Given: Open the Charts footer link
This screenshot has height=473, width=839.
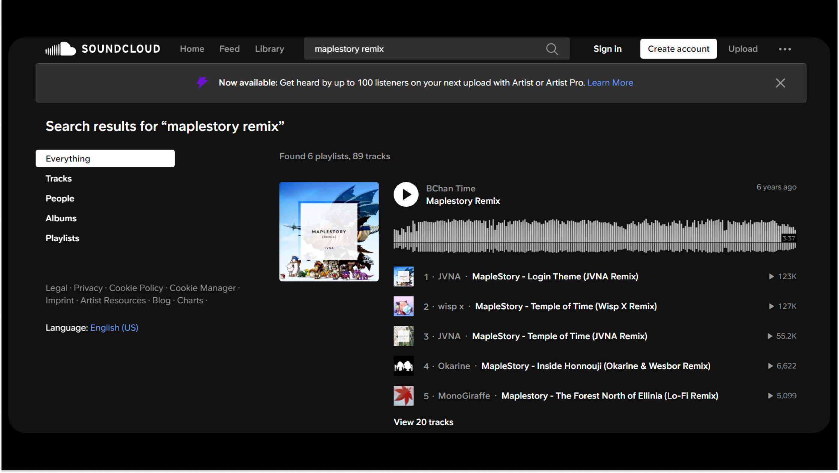Looking at the screenshot, I should 190,300.
